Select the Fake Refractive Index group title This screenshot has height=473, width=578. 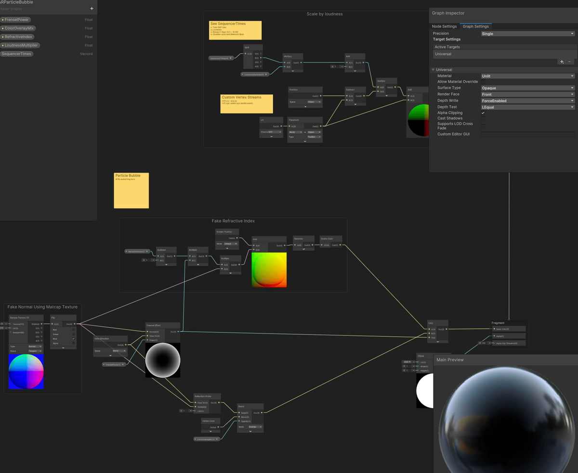[x=233, y=221]
